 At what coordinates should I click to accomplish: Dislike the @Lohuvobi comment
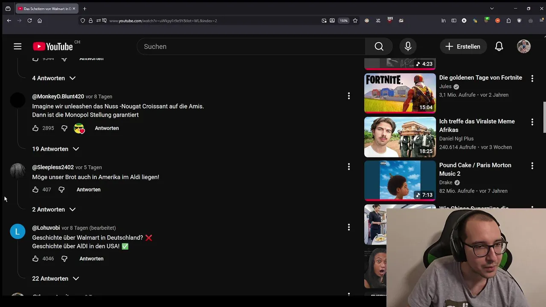(64, 258)
